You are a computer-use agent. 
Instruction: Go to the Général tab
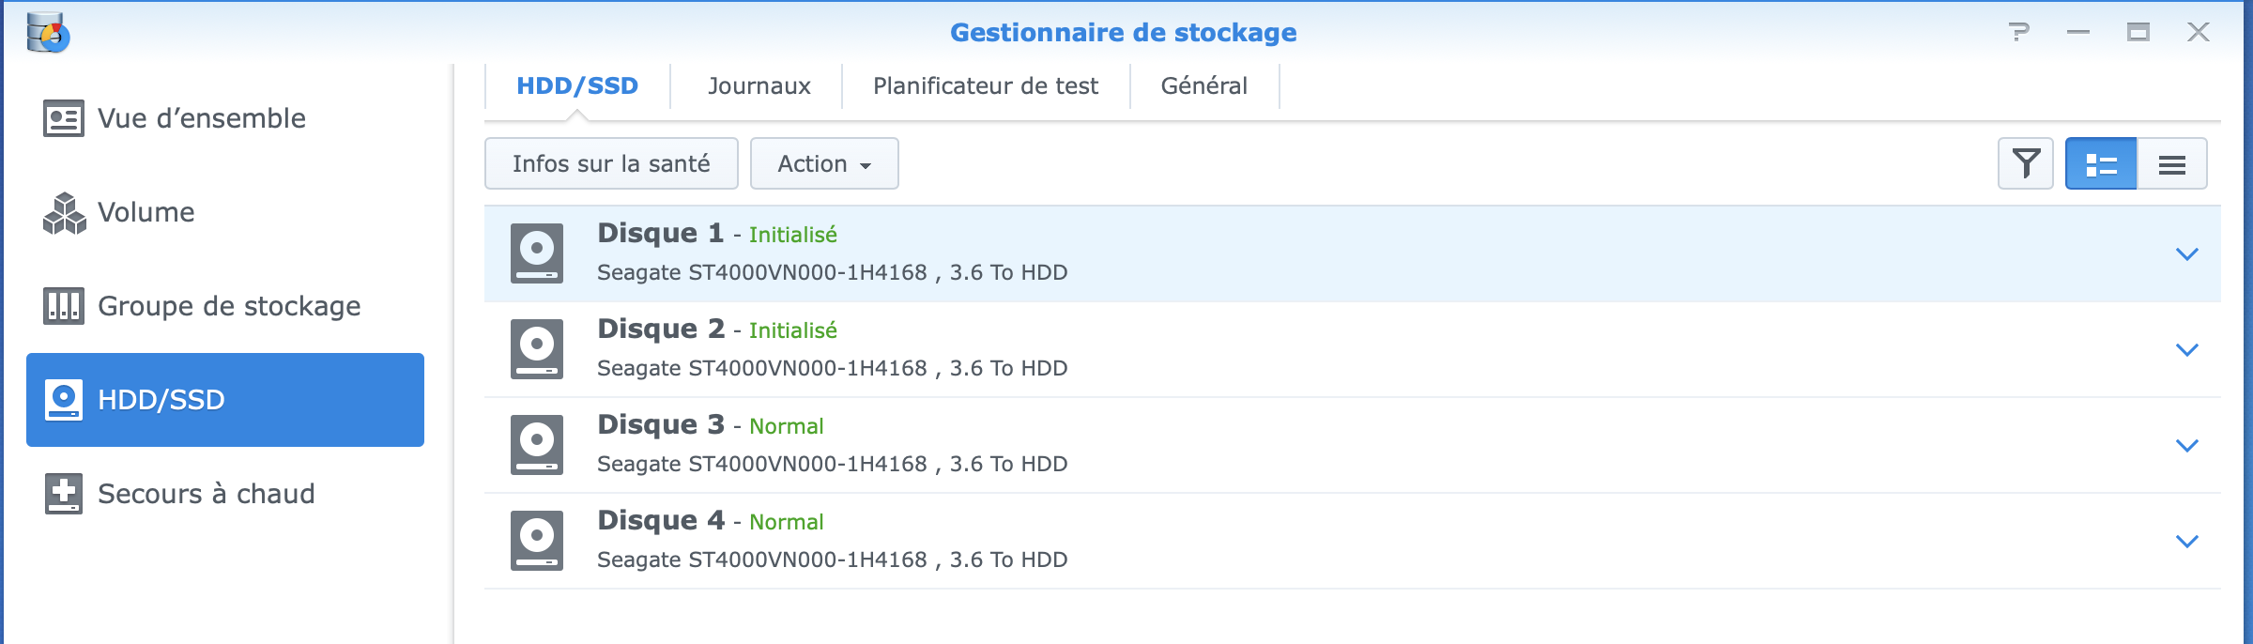(1203, 86)
